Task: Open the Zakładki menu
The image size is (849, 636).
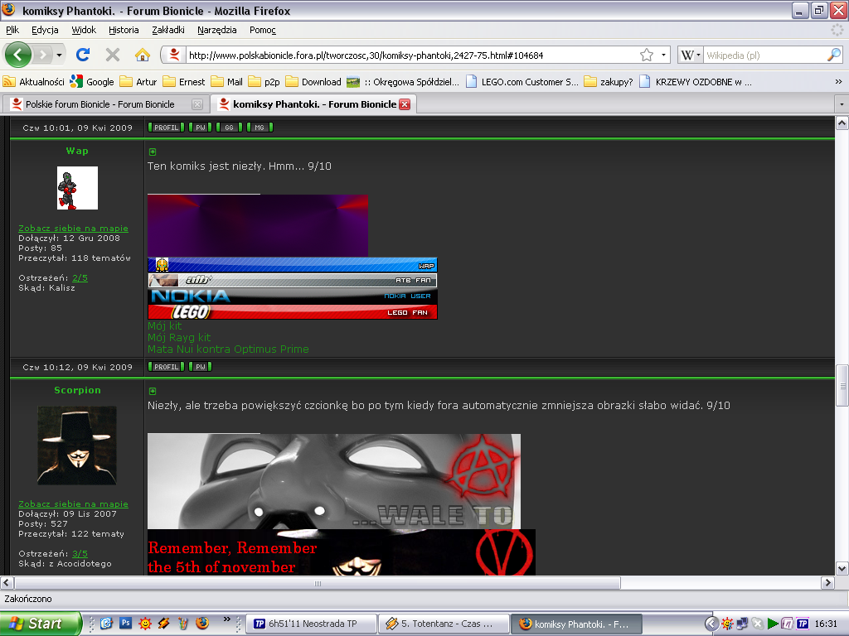Action: [x=167, y=30]
